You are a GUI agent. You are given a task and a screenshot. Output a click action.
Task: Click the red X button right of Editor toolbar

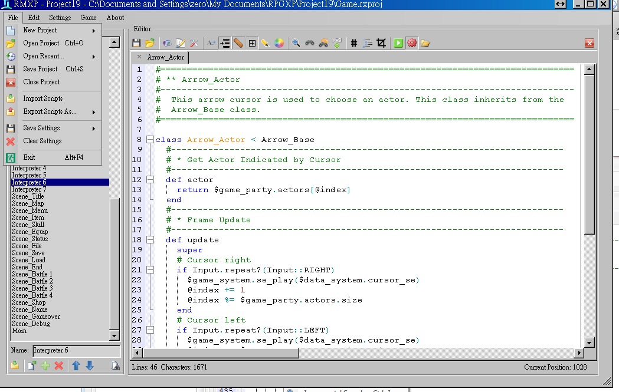point(589,43)
